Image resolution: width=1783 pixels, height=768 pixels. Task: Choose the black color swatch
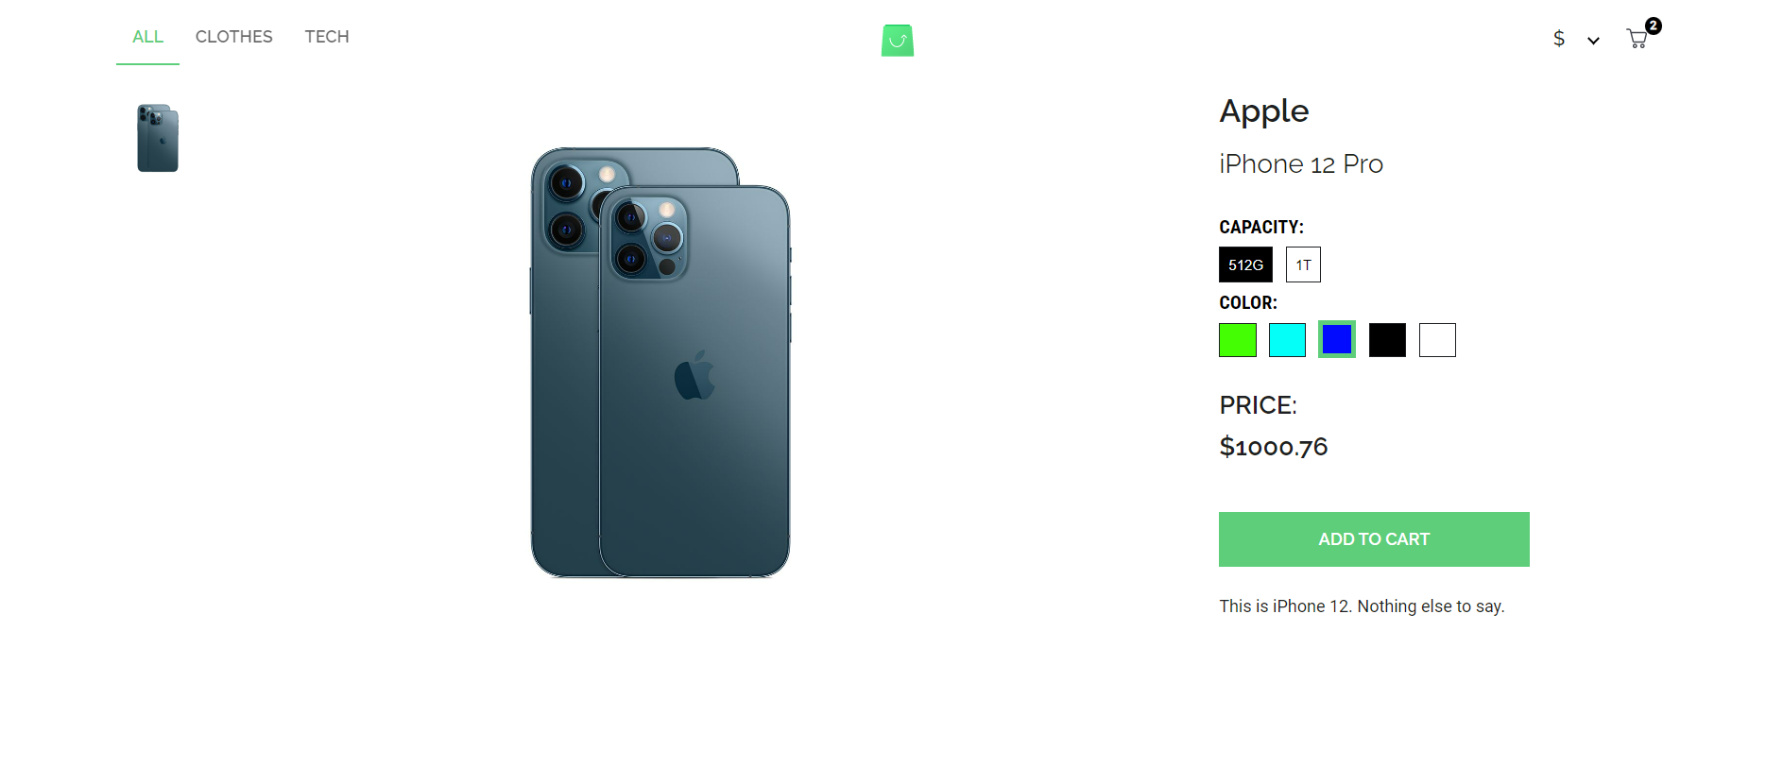(1387, 340)
